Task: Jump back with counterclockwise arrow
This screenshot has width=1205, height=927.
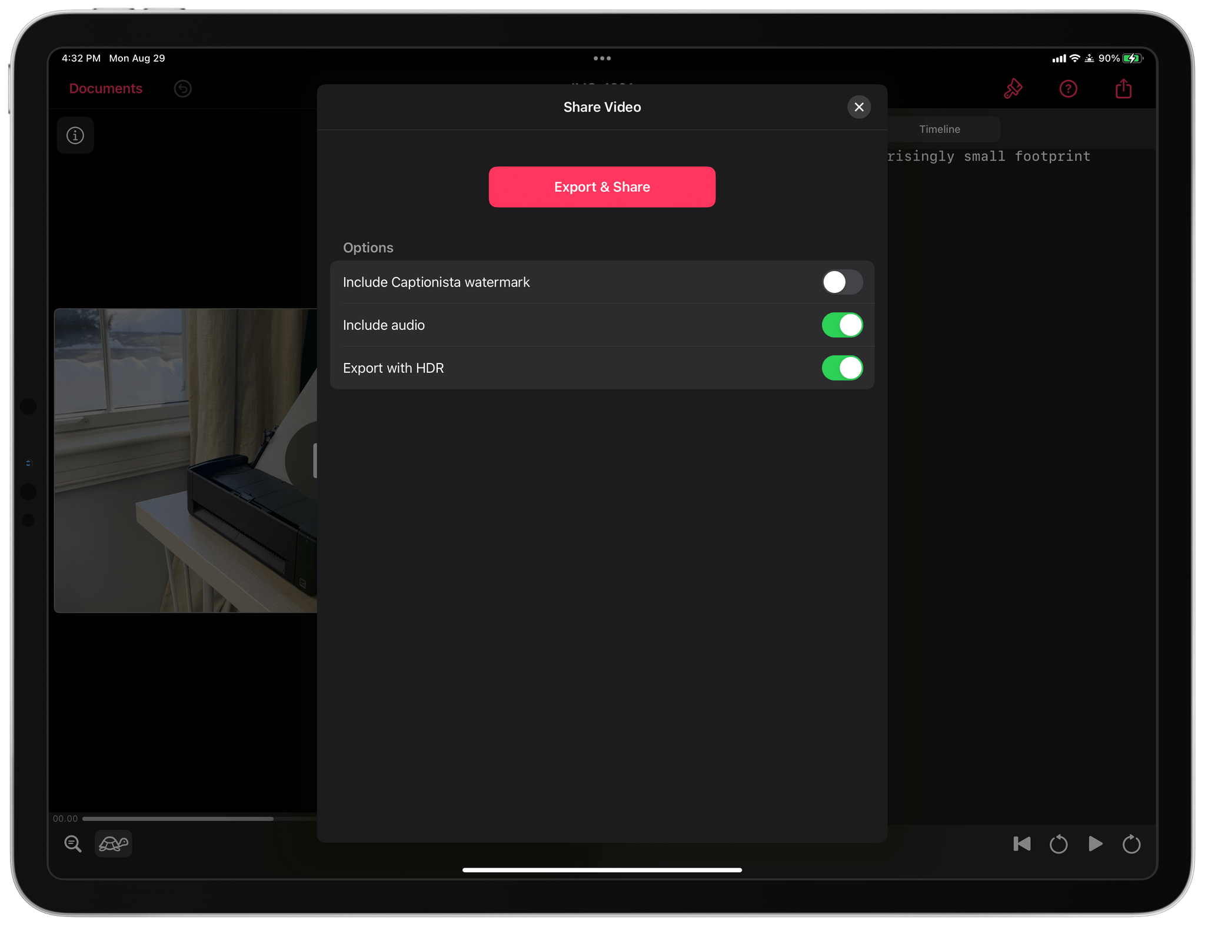Action: [1058, 844]
